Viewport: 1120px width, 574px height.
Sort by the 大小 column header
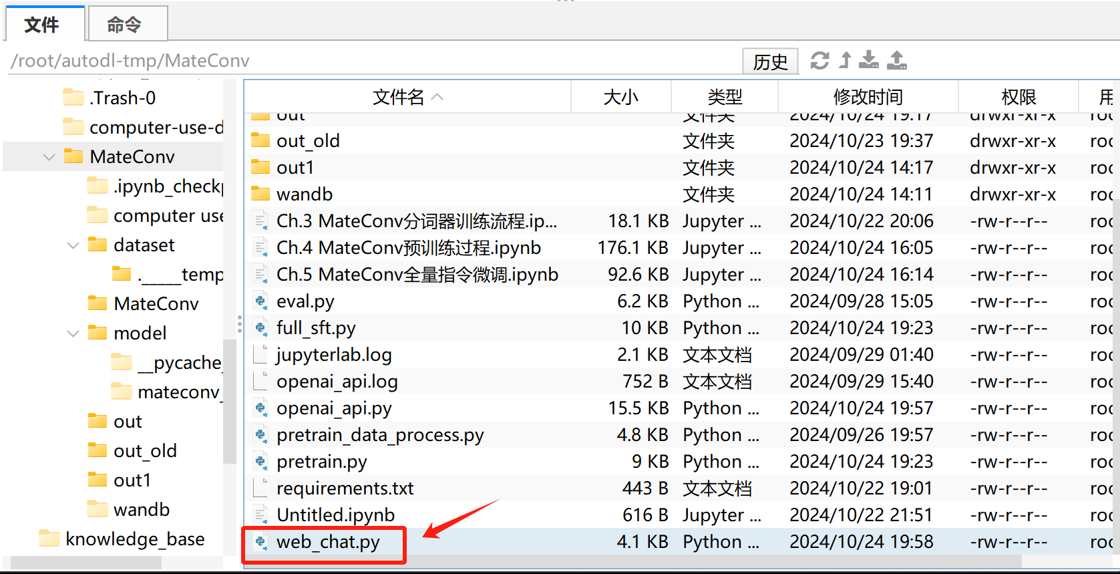621,97
